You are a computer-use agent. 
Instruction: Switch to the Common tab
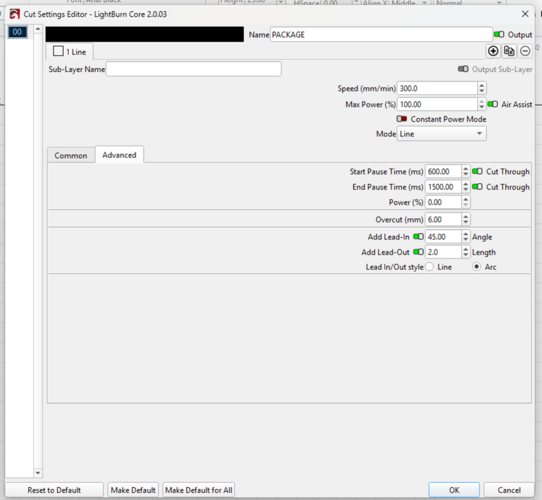click(71, 156)
